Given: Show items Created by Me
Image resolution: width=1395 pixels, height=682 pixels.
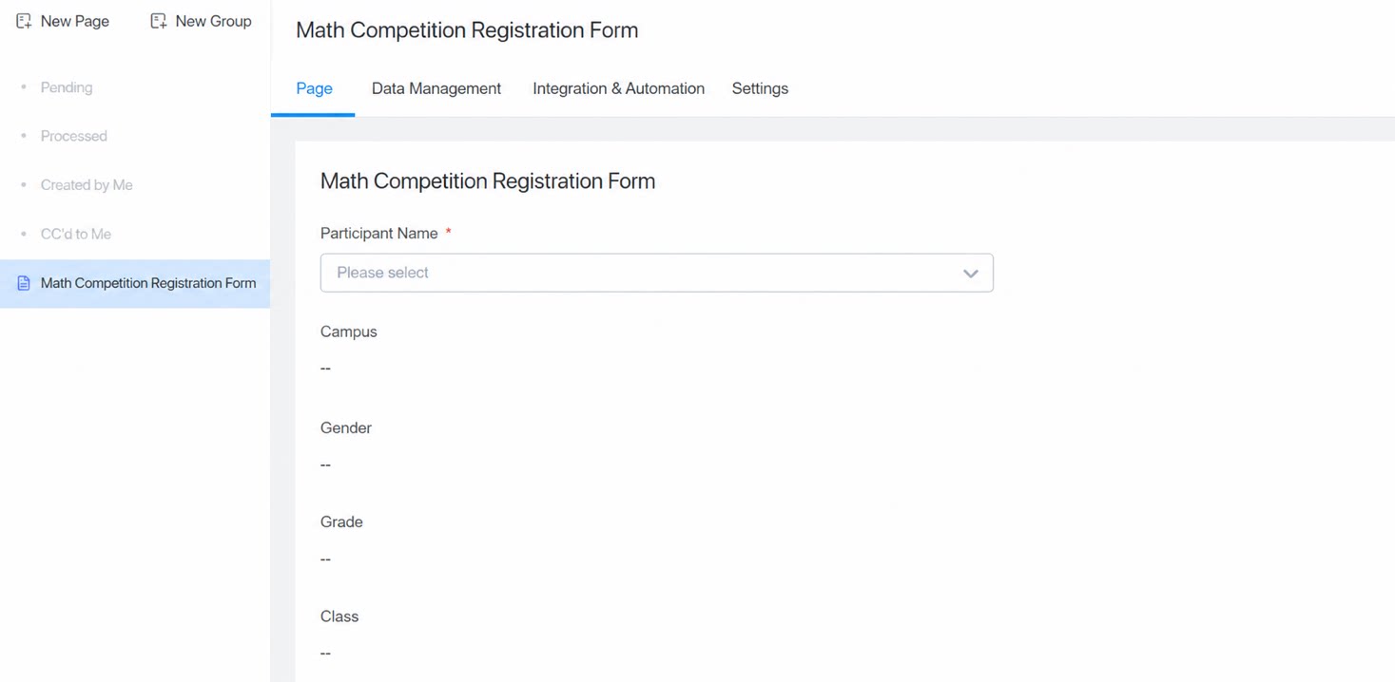Looking at the screenshot, I should click(87, 185).
